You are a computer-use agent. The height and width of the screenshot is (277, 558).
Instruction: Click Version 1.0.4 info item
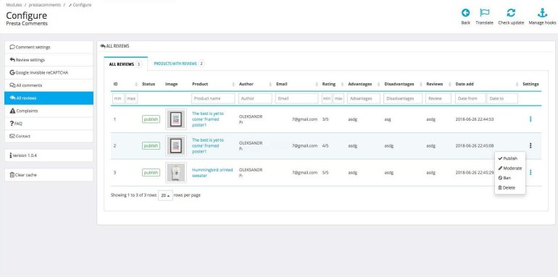(49, 155)
